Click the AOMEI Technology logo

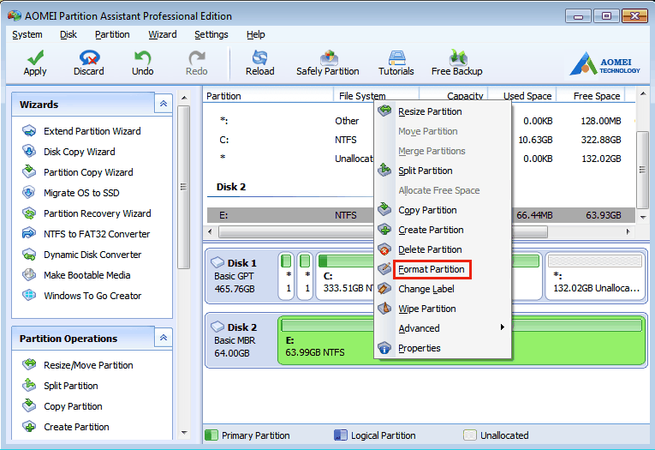coord(604,63)
